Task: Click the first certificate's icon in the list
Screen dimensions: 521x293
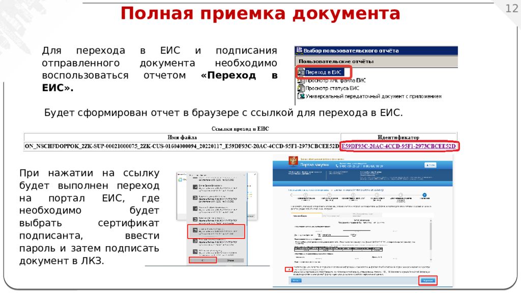Action: (x=195, y=187)
